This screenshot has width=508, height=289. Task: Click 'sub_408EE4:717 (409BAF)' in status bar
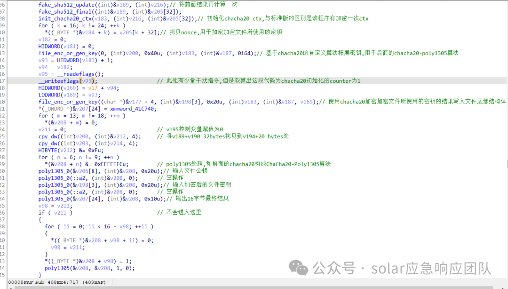pos(71,282)
